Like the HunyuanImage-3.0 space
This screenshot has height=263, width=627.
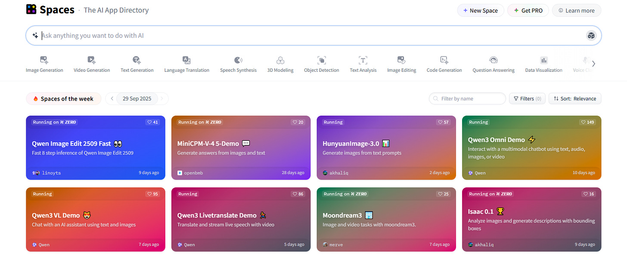click(x=444, y=122)
